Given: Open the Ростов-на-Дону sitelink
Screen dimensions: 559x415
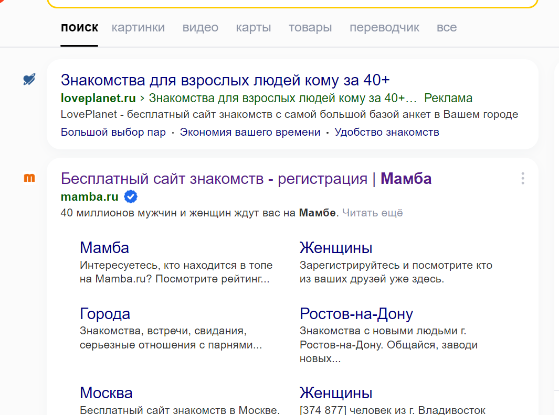Looking at the screenshot, I should point(356,313).
